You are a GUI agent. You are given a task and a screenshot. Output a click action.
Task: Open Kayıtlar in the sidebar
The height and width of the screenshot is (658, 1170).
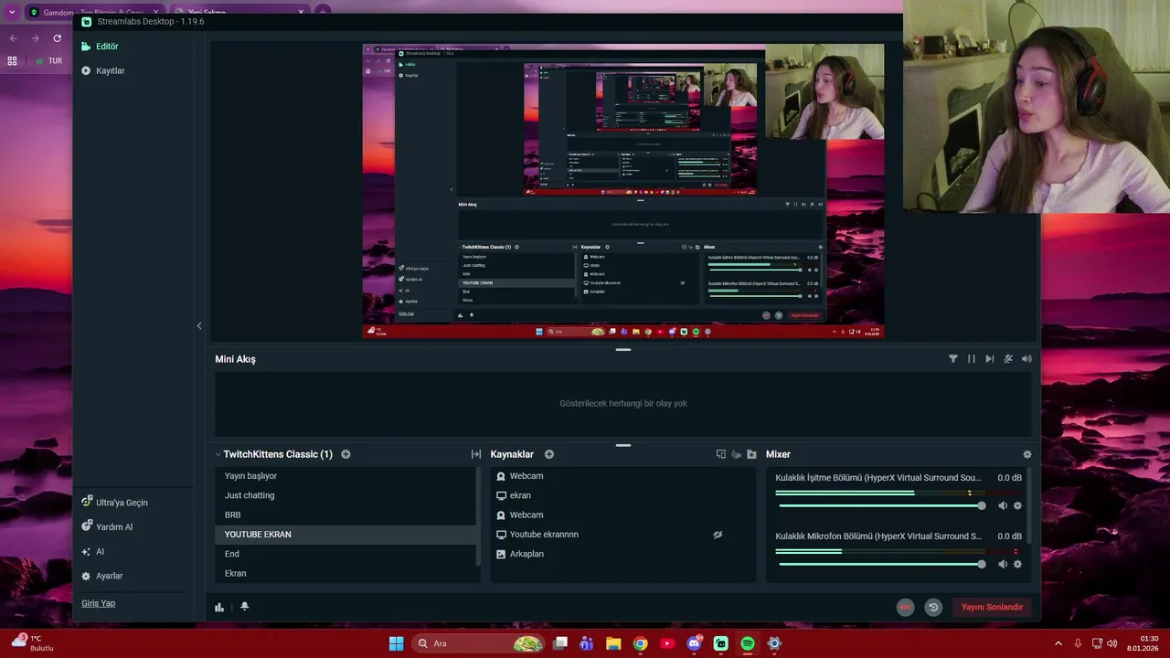(102, 70)
